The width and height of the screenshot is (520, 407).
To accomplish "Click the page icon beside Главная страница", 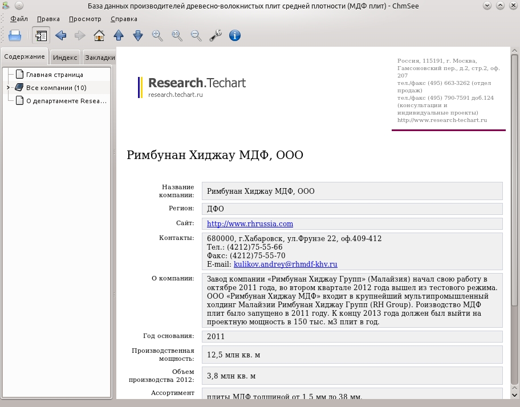I will tap(20, 74).
